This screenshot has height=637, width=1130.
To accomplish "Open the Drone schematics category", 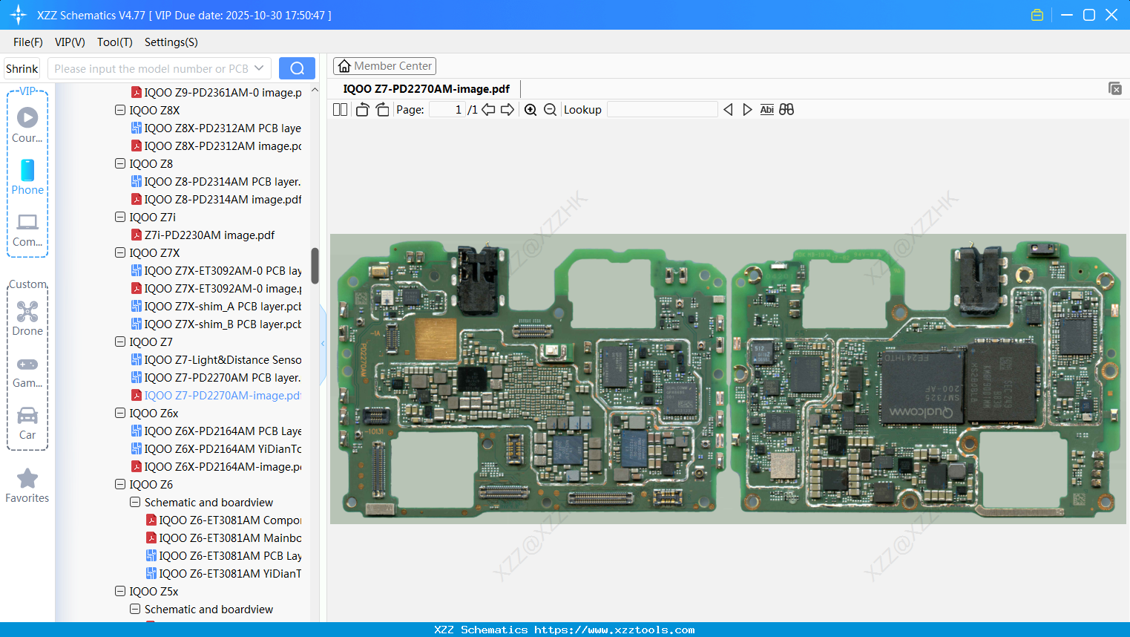I will click(x=27, y=316).
